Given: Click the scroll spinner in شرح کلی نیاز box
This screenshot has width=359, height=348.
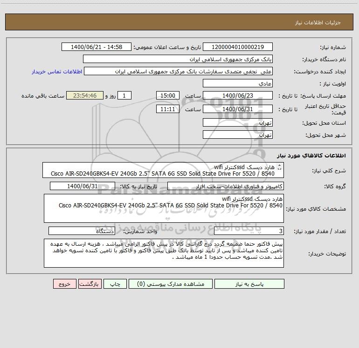Looking at the screenshot, I should tap(279, 167).
